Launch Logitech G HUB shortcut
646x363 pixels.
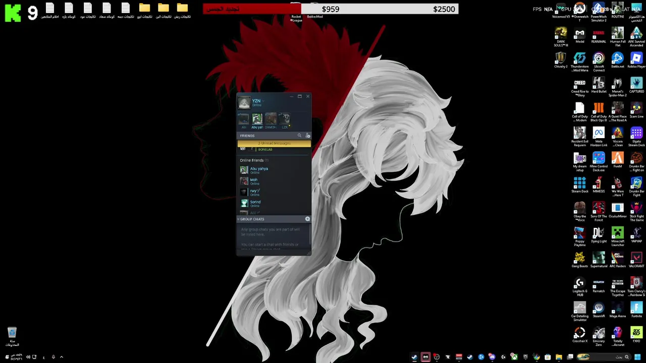pos(580,287)
